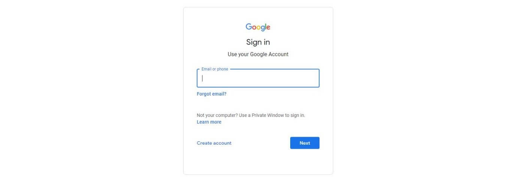Click the 'Sign in' heading
This screenshot has height=181, width=519.
coord(258,42)
